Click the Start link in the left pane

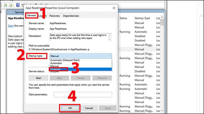click(x=11, y=26)
